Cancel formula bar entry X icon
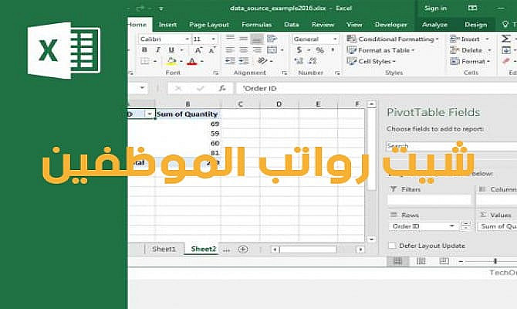This screenshot has height=309, width=517. [x=178, y=88]
